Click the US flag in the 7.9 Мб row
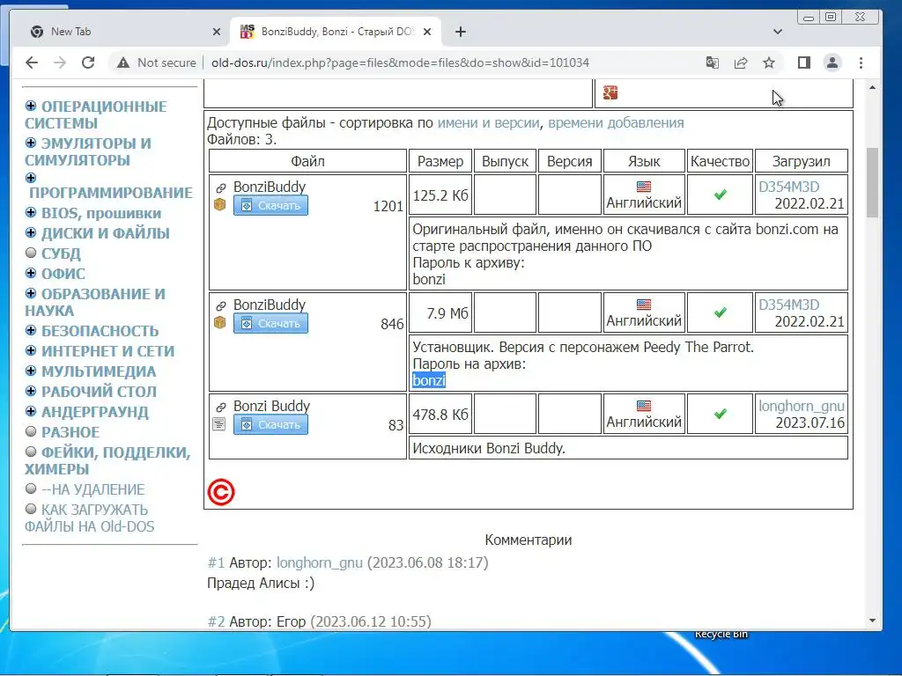The width and height of the screenshot is (902, 676). pos(644,305)
